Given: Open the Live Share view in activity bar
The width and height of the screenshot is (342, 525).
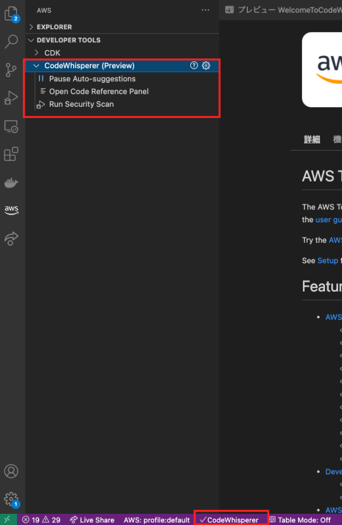Looking at the screenshot, I should pyautogui.click(x=11, y=238).
